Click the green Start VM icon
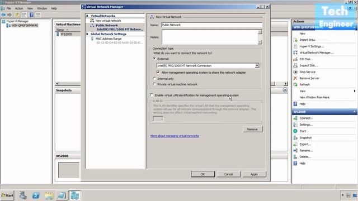This screenshot has height=201, width=358. click(x=295, y=131)
